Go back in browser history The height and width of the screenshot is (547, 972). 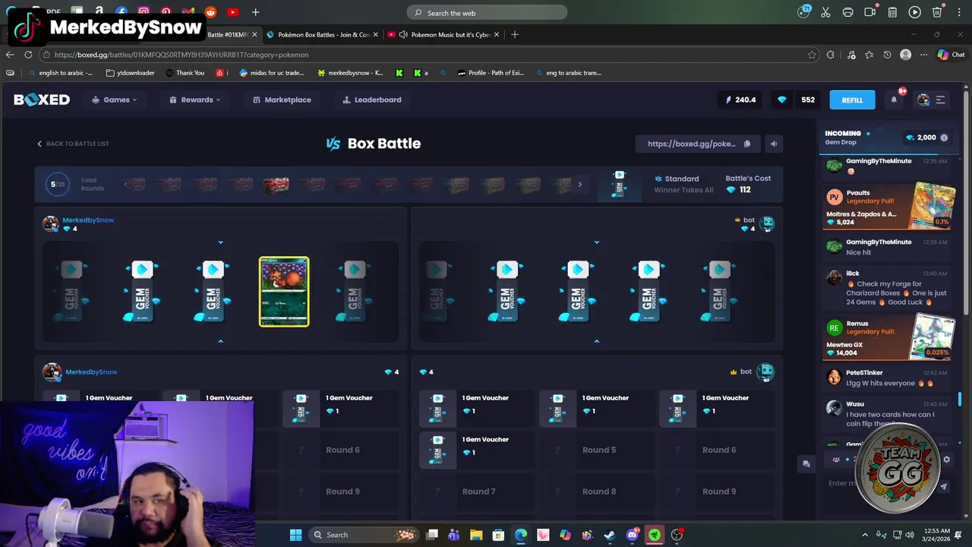click(x=10, y=55)
